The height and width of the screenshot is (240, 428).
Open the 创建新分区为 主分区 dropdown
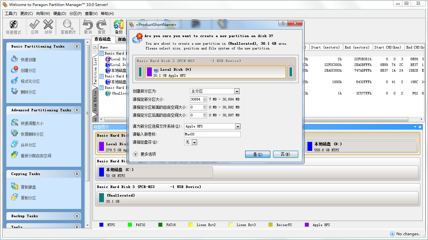(x=237, y=91)
